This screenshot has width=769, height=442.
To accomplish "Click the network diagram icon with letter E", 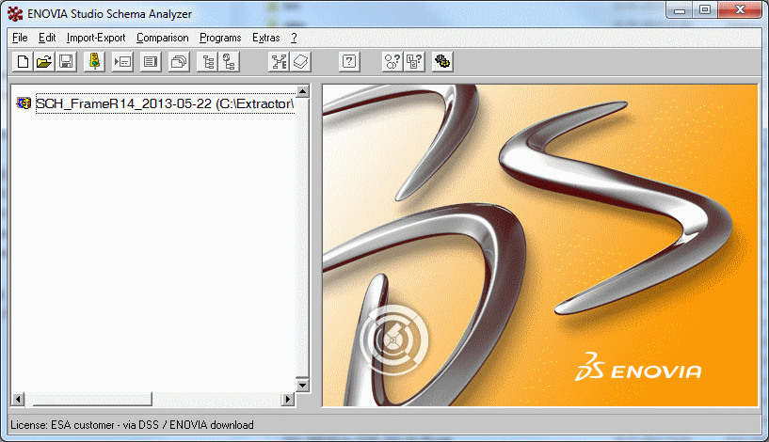I will click(279, 62).
